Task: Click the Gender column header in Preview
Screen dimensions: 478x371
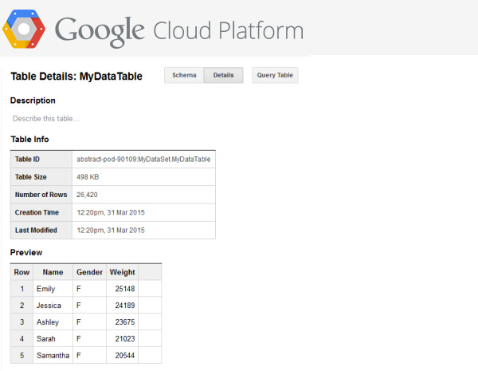Action: [x=89, y=272]
